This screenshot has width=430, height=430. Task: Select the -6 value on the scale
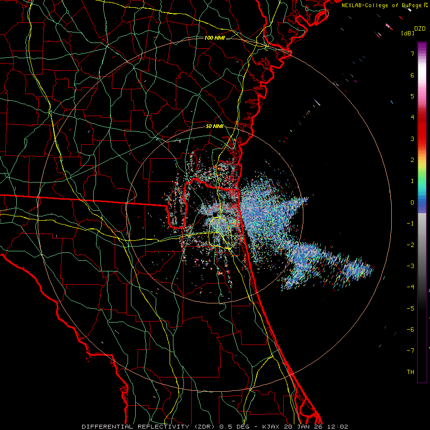click(x=410, y=330)
